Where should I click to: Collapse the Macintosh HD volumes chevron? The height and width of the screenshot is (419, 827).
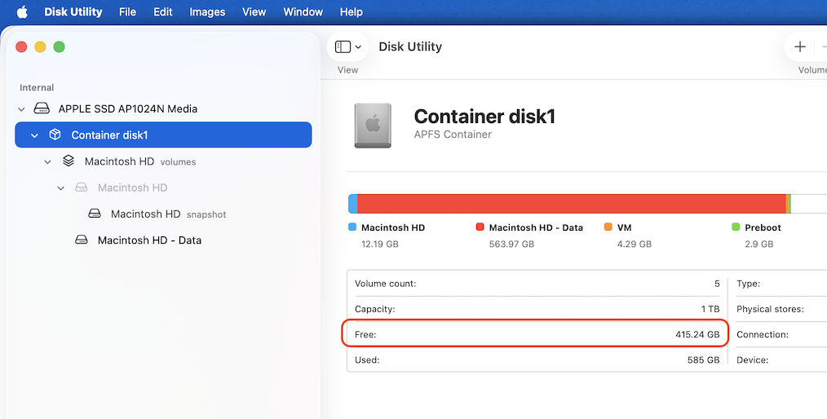click(47, 161)
